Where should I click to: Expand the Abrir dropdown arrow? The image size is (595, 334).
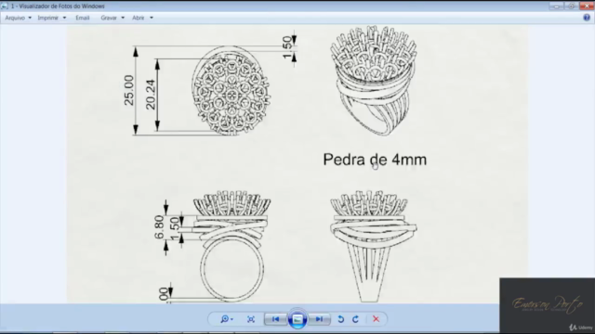pyautogui.click(x=152, y=18)
